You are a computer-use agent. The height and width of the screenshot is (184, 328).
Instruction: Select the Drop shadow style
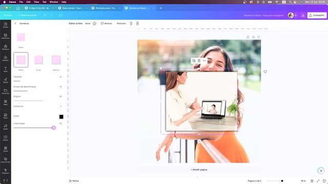point(38,60)
